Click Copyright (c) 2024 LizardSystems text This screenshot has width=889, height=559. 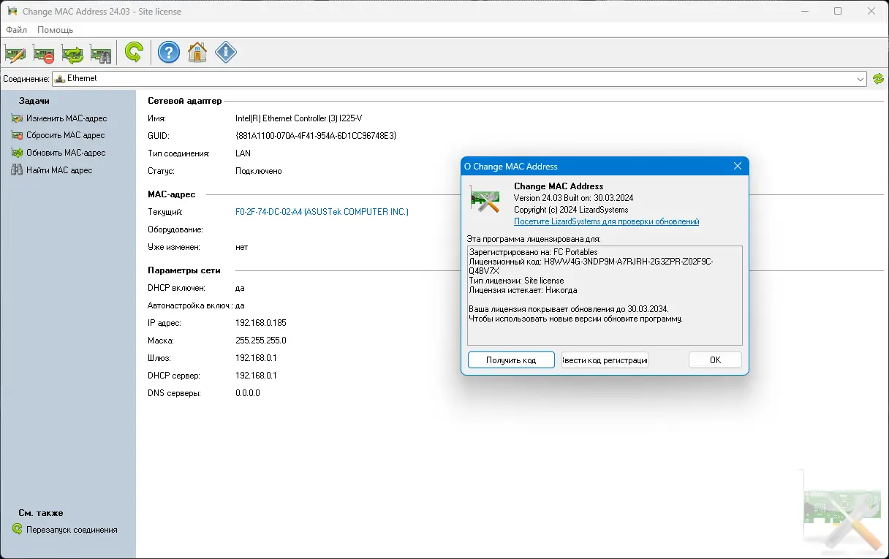coord(571,210)
